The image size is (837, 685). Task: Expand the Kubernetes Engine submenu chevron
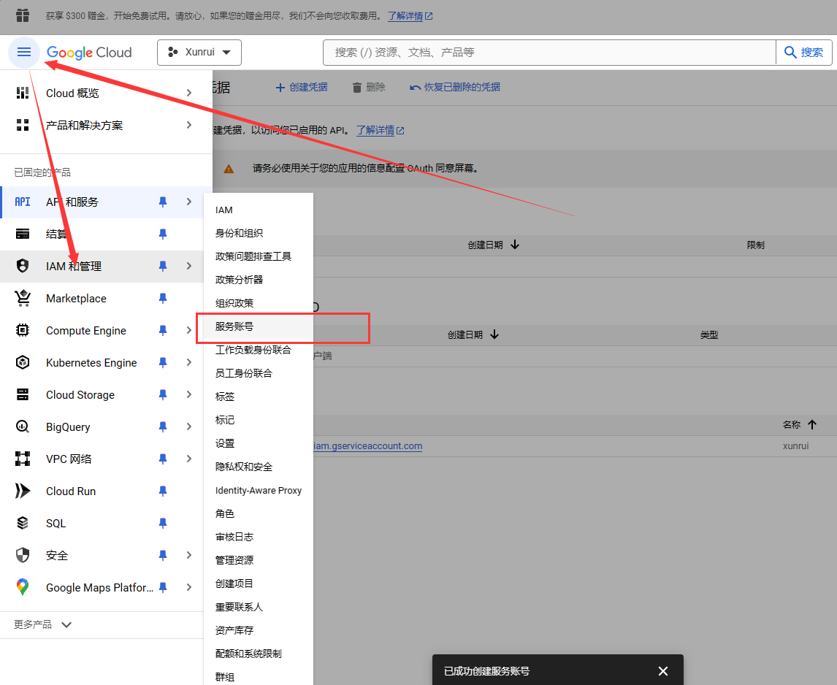pyautogui.click(x=189, y=362)
